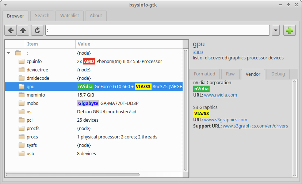Go back with the left arrow button
Image resolution: width=302 pixels, height=184 pixels.
pyautogui.click(x=11, y=30)
